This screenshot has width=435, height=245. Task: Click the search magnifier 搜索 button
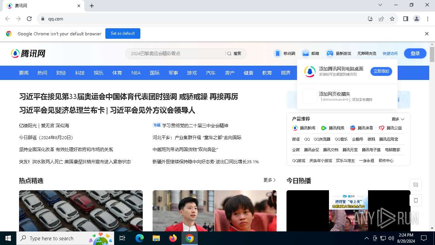coord(234,53)
